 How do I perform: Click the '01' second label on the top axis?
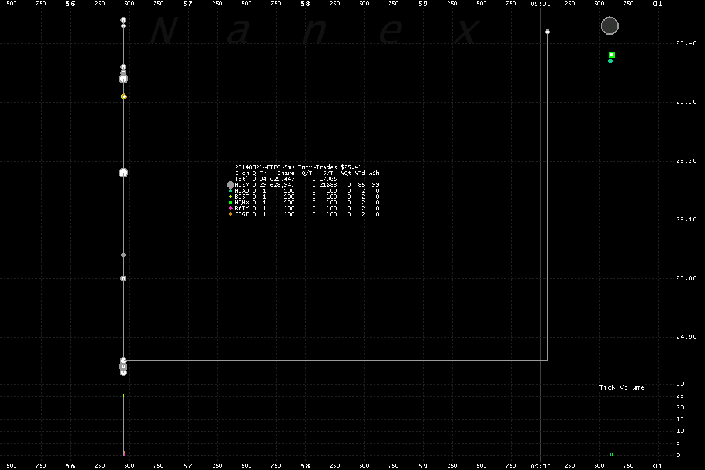click(658, 4)
